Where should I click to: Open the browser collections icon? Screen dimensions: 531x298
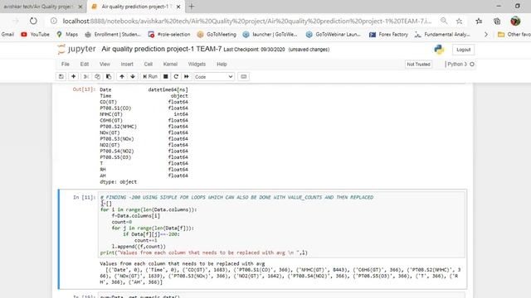(x=497, y=21)
